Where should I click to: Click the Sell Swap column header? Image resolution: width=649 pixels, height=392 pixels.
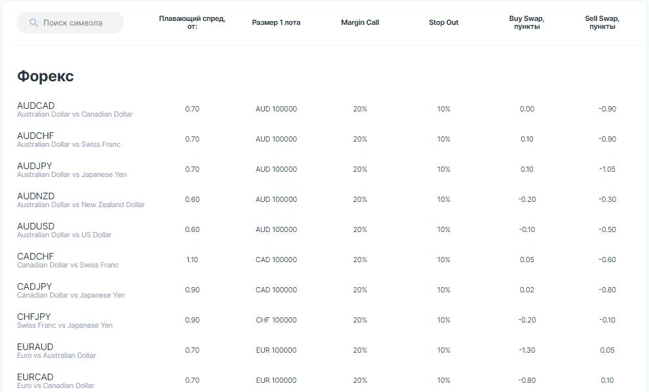pyautogui.click(x=602, y=22)
